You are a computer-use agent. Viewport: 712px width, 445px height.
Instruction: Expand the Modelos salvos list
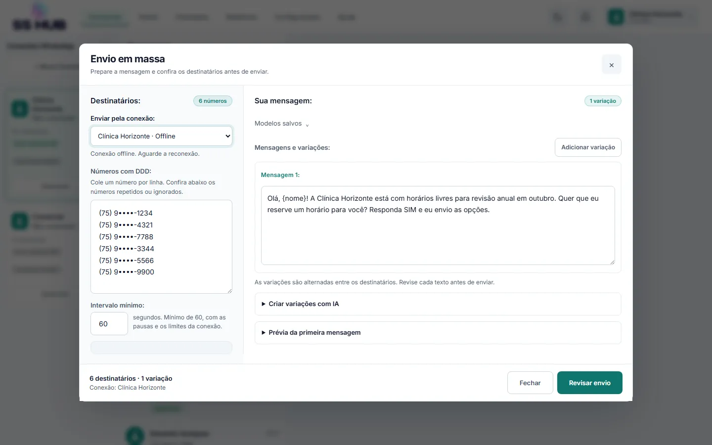(282, 124)
